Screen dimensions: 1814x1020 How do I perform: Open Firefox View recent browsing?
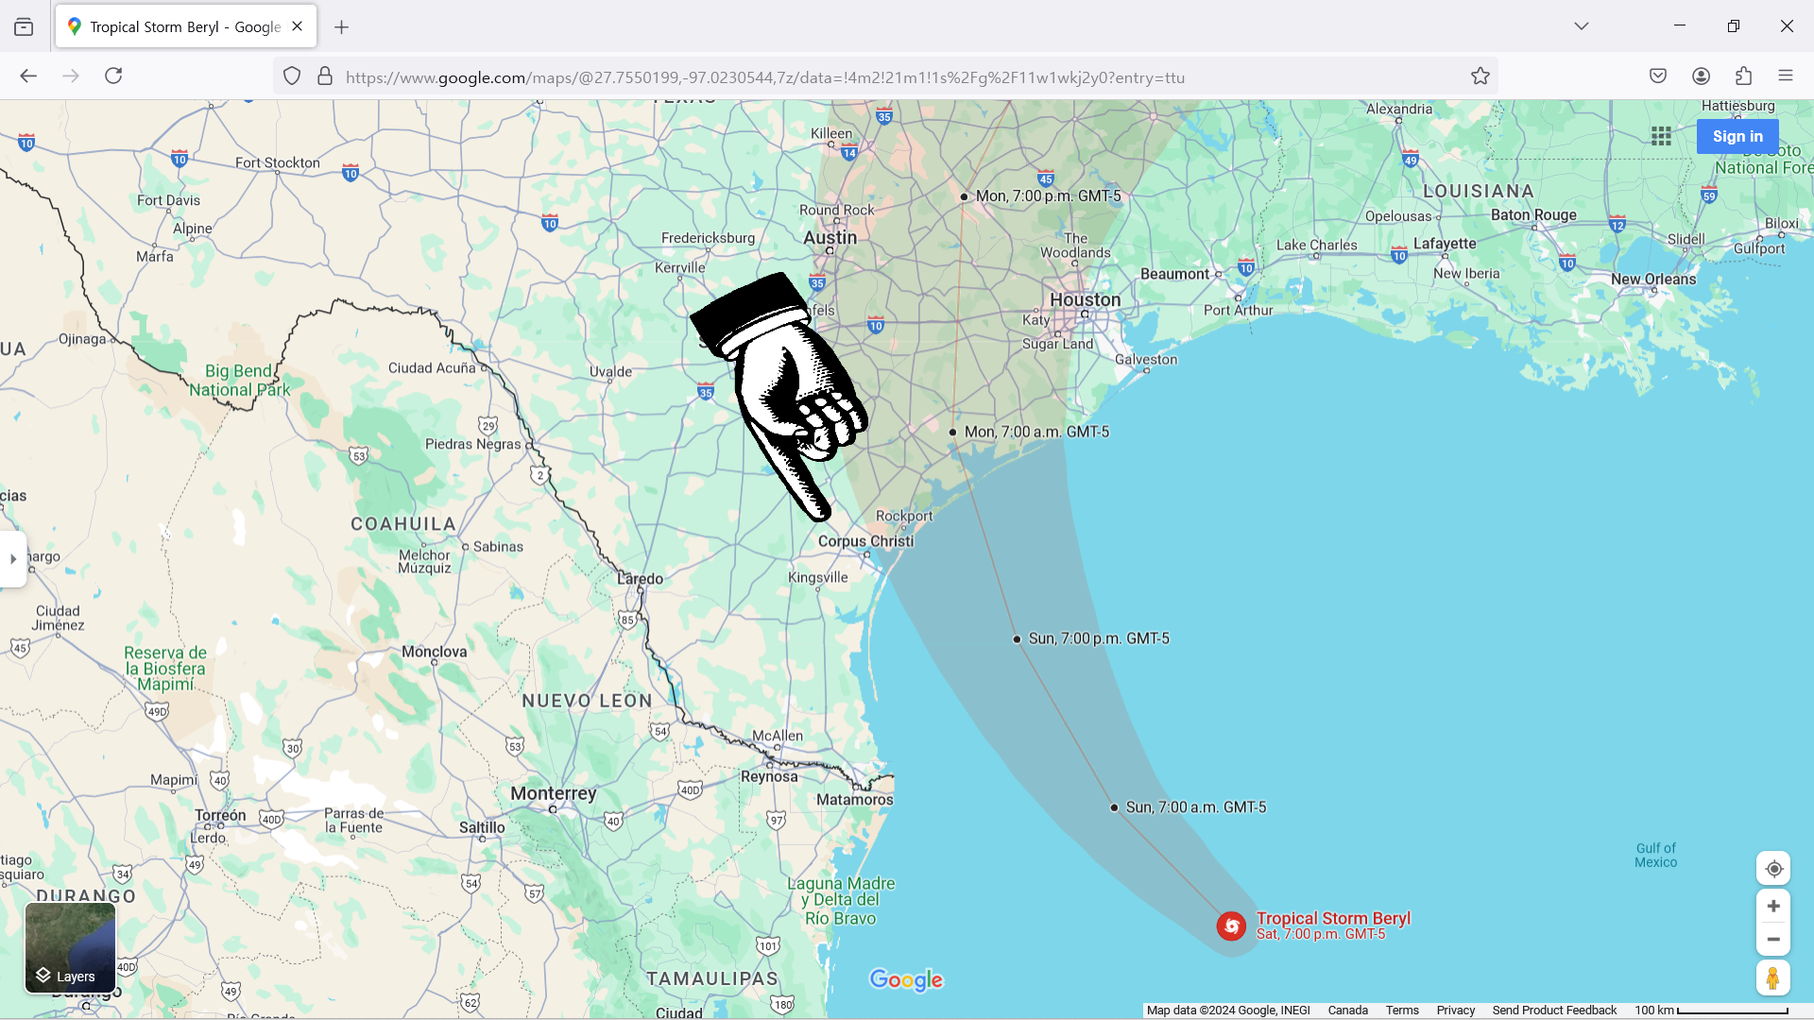[x=24, y=26]
